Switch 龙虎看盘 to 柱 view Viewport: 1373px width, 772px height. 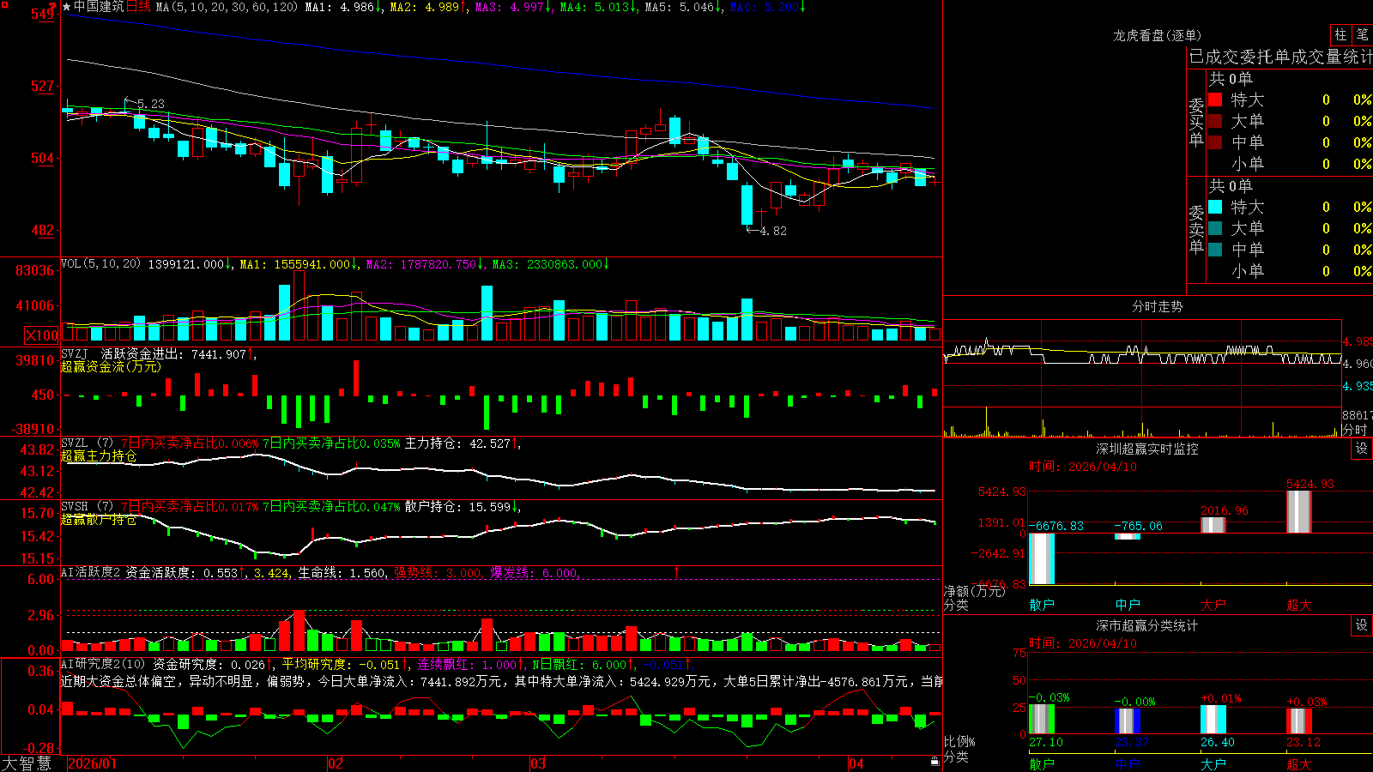click(1340, 35)
